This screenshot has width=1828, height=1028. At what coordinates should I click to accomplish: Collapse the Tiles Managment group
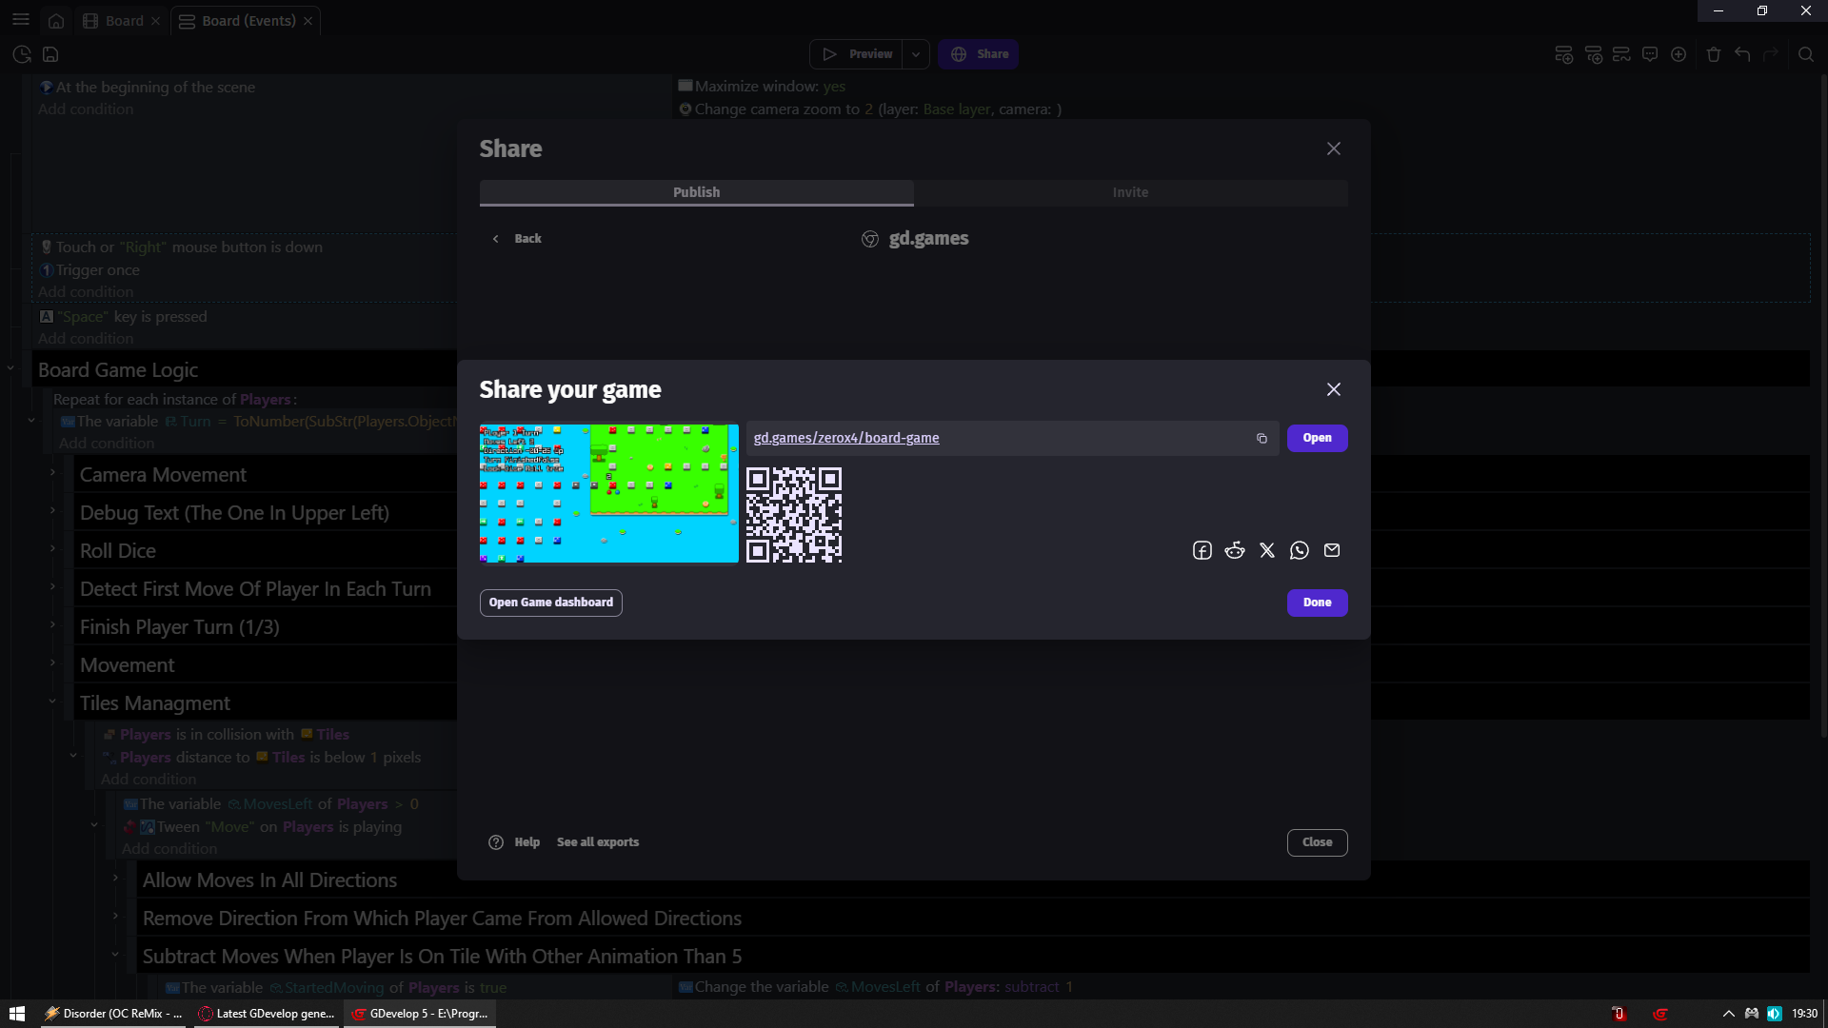[x=52, y=701]
